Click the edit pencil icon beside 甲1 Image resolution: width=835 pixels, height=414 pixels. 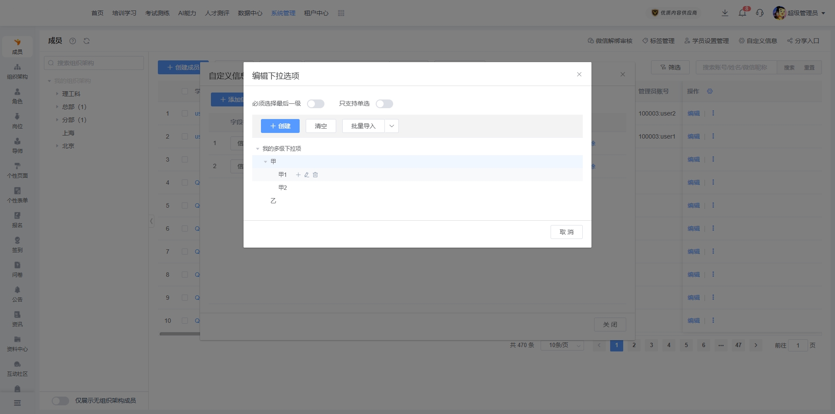point(307,175)
